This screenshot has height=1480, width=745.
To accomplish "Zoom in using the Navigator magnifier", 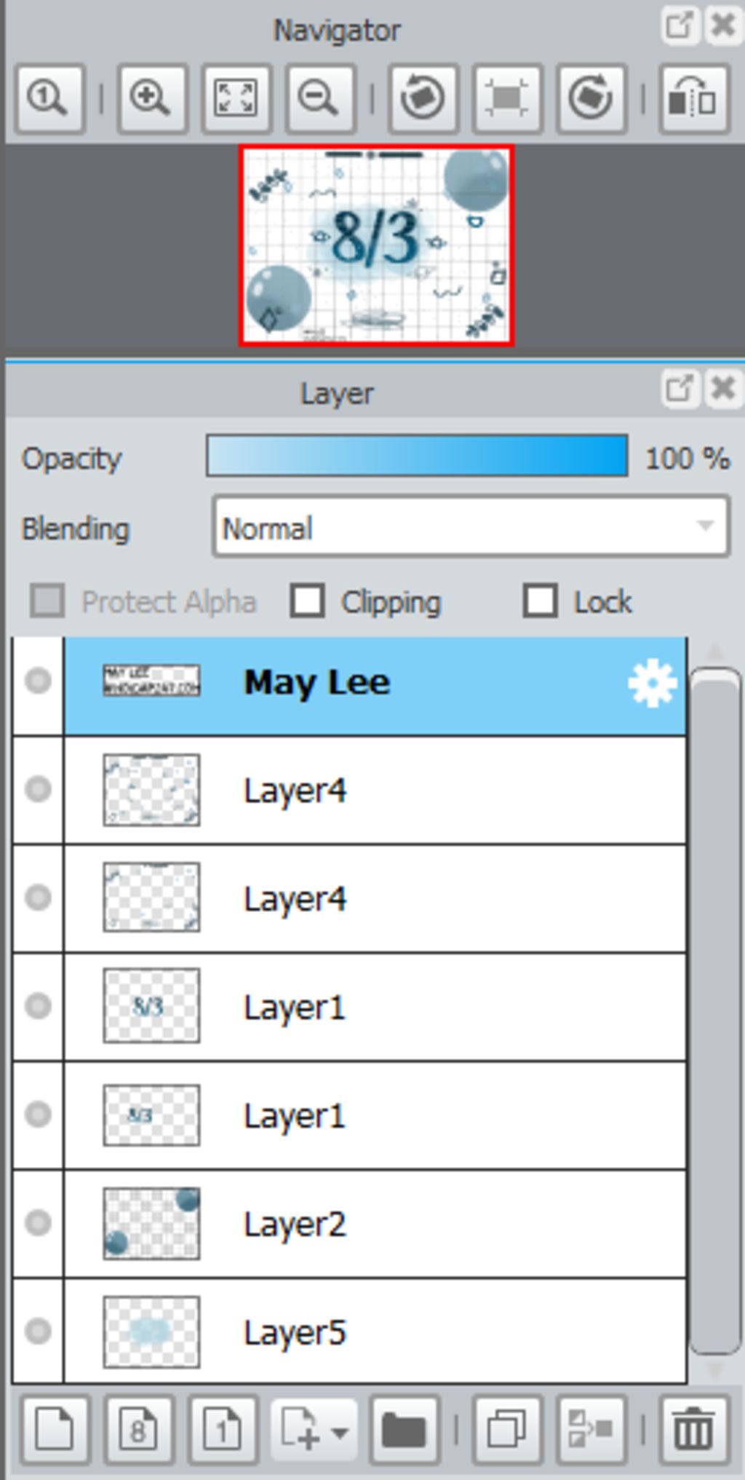I will click(x=151, y=98).
